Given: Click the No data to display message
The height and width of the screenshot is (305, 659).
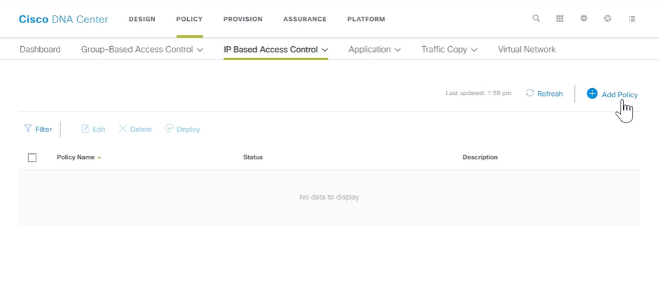Looking at the screenshot, I should pyautogui.click(x=329, y=197).
